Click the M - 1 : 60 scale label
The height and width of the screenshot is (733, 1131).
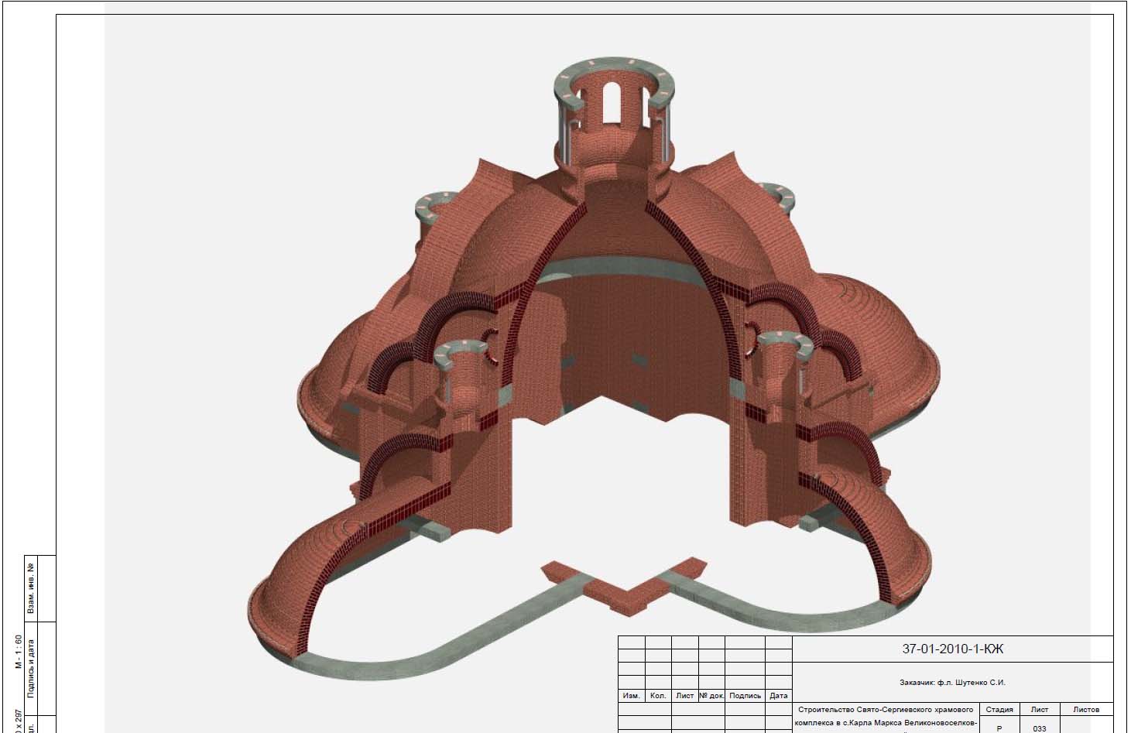click(x=18, y=652)
